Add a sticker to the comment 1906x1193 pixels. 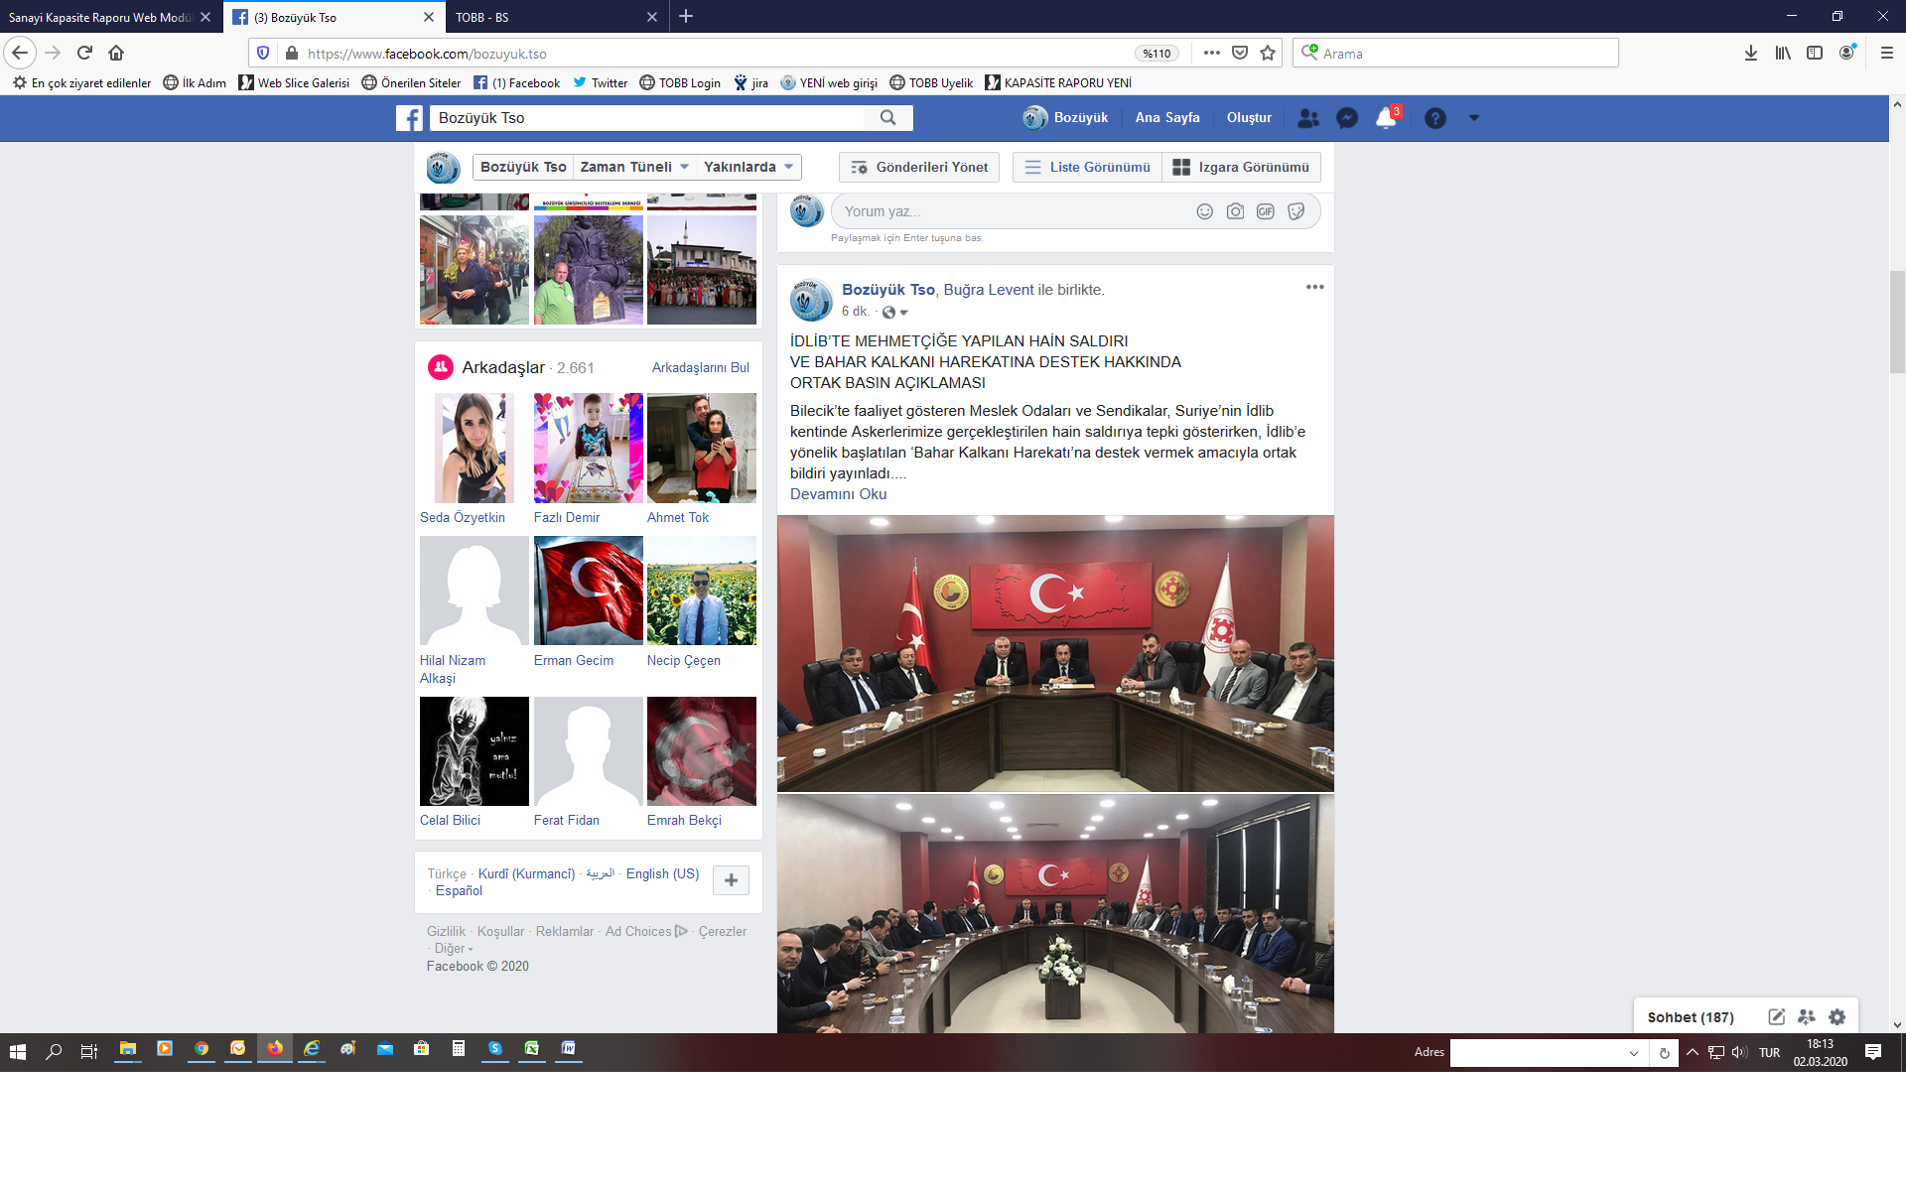[x=1296, y=211]
